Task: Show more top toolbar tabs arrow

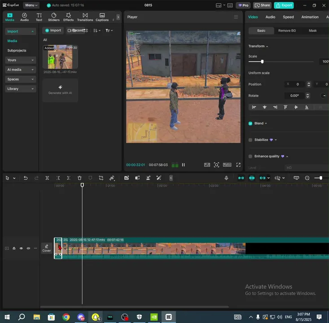Action: pyautogui.click(x=118, y=17)
